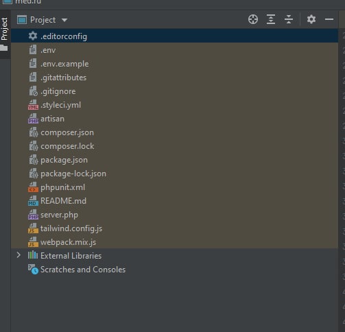Select the .gitattributes file

(x=174, y=78)
